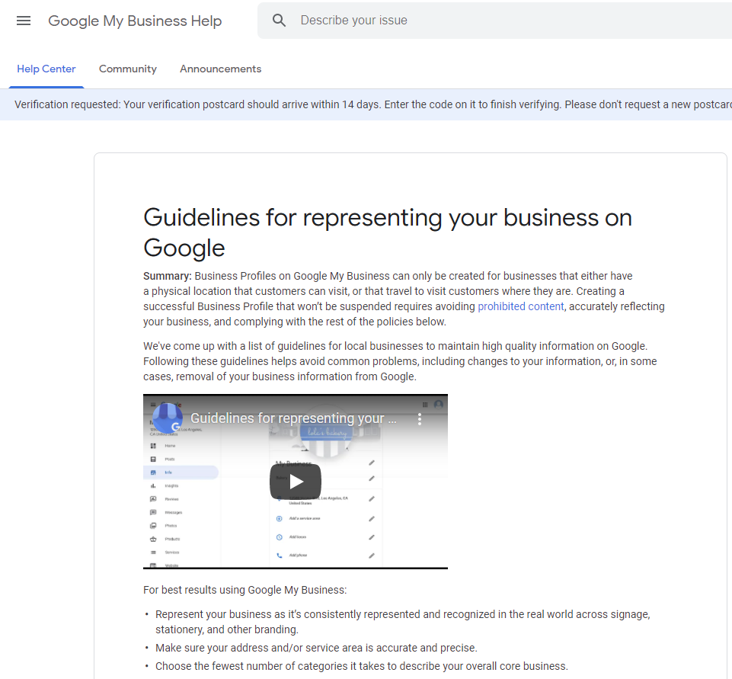Click the pencil icon next to Add phone
732x679 pixels.
tap(372, 555)
